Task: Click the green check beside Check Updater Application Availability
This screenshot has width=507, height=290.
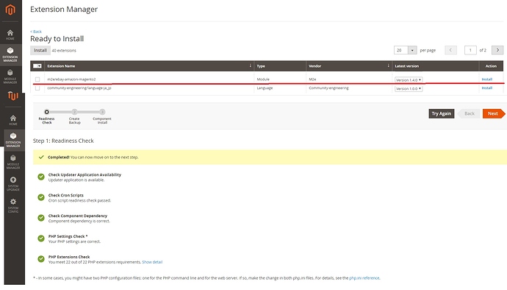Action: pyautogui.click(x=41, y=177)
